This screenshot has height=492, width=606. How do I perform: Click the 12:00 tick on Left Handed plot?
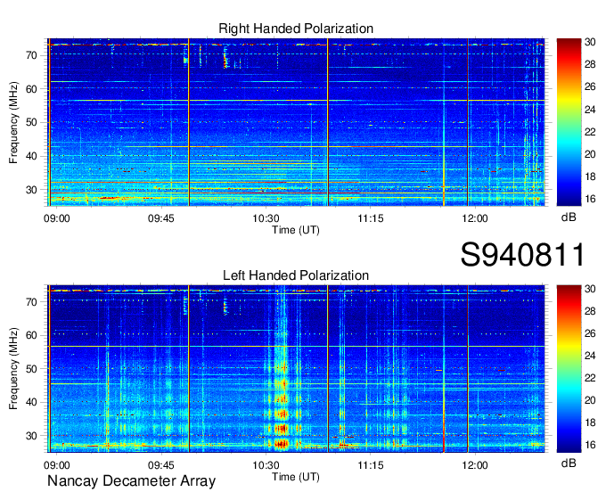coord(475,465)
